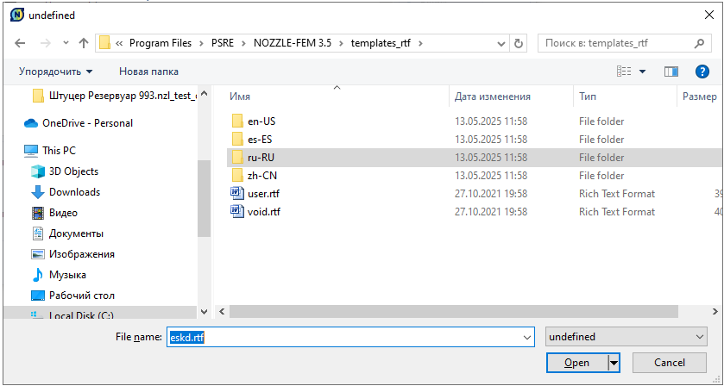The height and width of the screenshot is (386, 724).
Task: Click the 13.05.2025 date of ru-RU
Action: pos(491,158)
